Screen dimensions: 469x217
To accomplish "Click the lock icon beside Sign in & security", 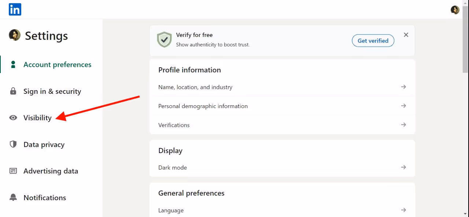I will [x=13, y=91].
